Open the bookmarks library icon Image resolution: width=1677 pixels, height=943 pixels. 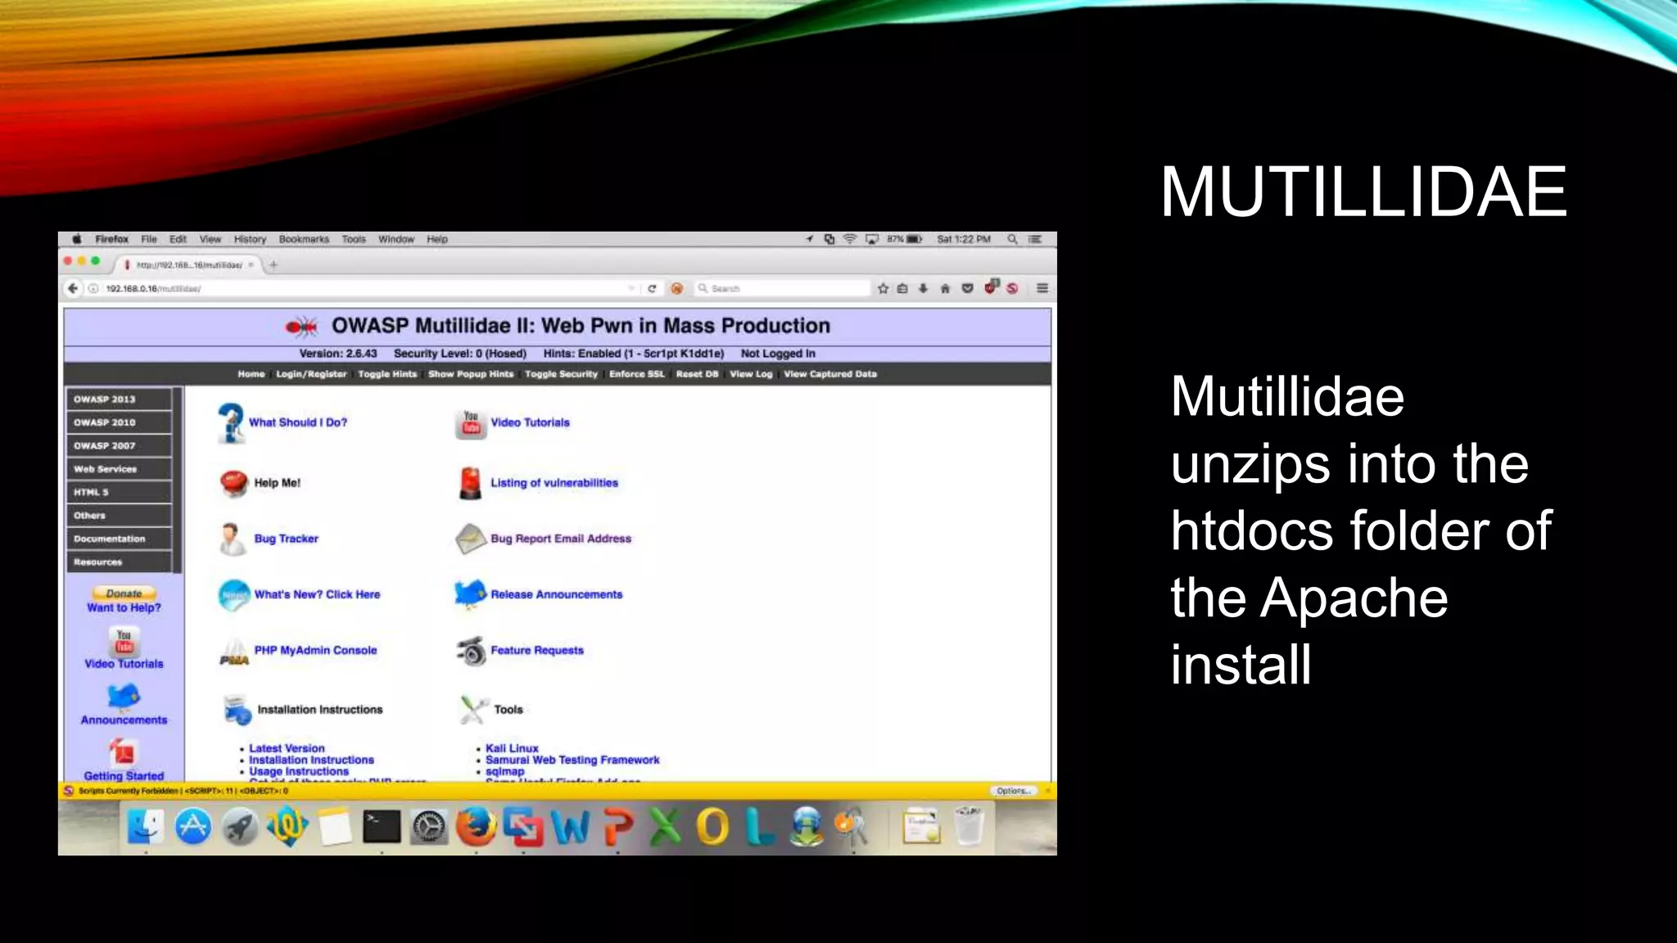click(902, 288)
